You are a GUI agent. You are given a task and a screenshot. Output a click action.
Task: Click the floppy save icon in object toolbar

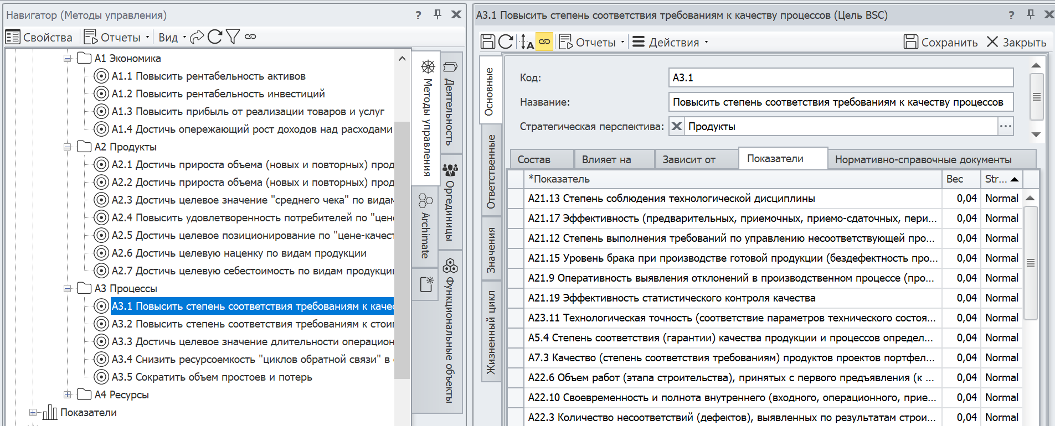488,42
